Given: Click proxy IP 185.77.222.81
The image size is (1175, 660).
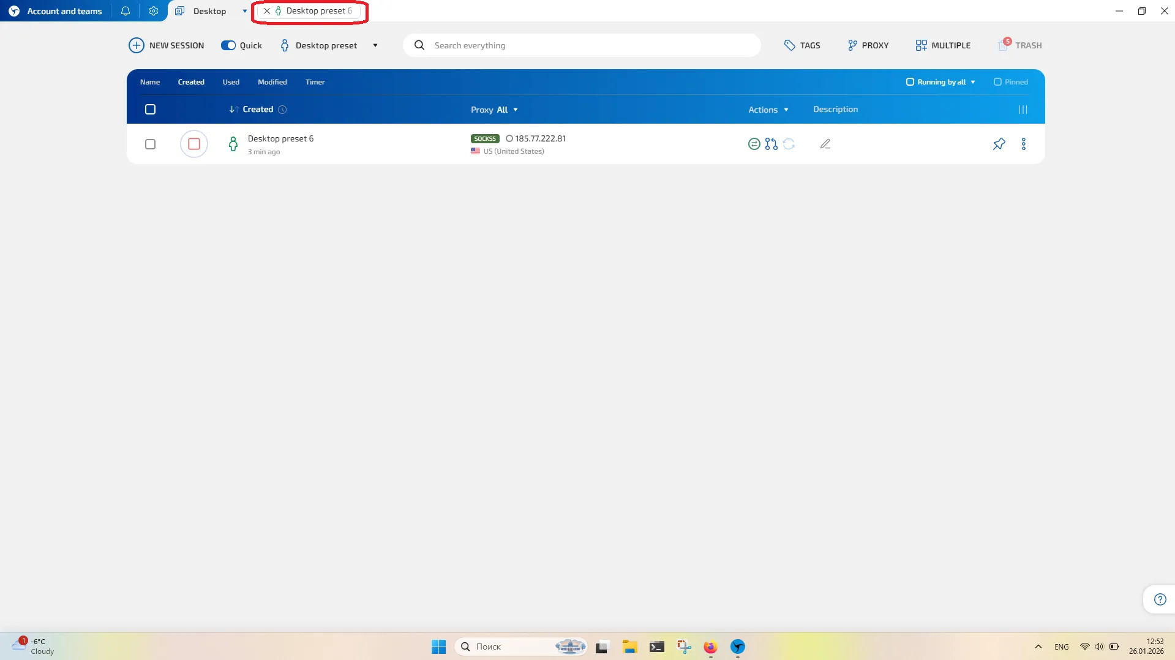Looking at the screenshot, I should click(x=540, y=138).
